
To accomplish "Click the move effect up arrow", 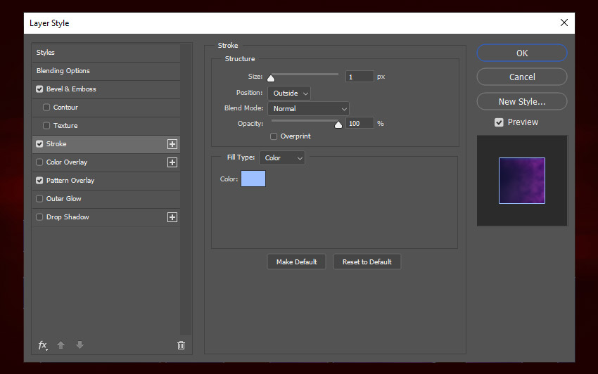I will click(61, 345).
